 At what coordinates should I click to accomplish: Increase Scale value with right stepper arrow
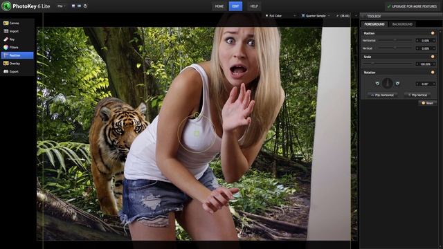pyautogui.click(x=434, y=64)
